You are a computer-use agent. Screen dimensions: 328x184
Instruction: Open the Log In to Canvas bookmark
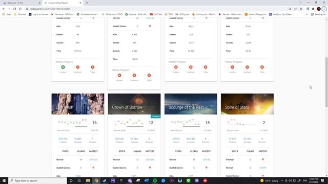pos(38,14)
